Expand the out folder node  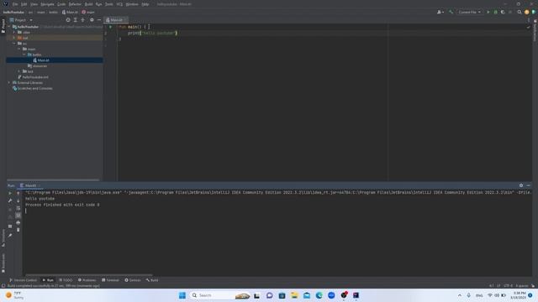coord(14,38)
